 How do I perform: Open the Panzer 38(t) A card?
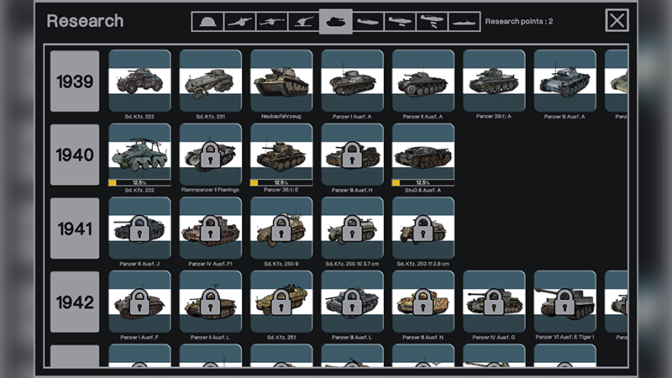point(494,81)
